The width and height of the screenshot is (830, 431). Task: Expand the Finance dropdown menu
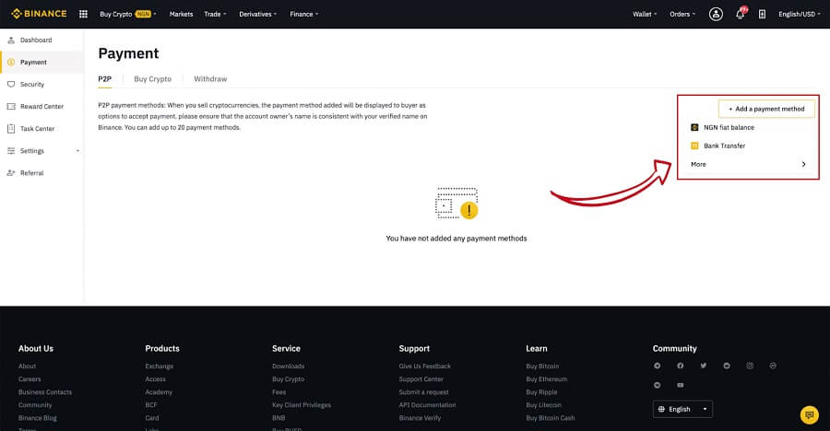pos(303,15)
